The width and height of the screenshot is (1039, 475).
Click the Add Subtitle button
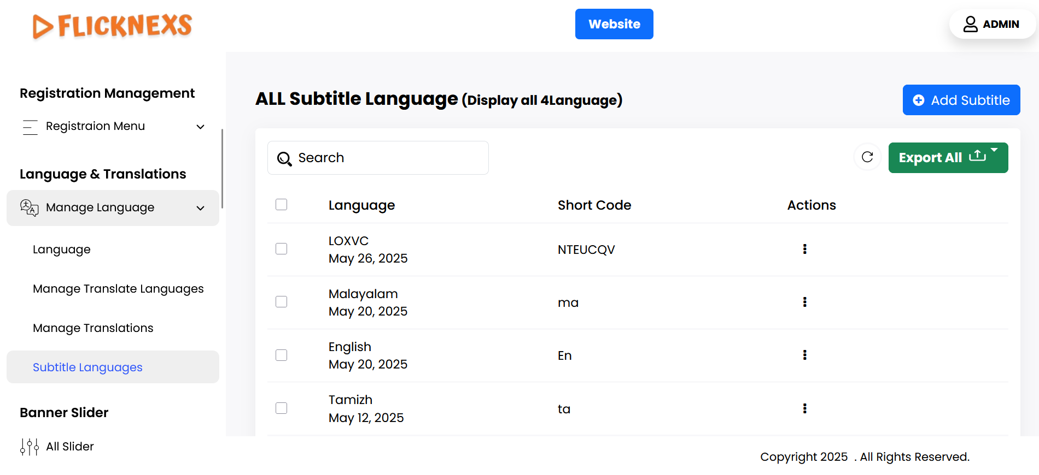pyautogui.click(x=961, y=100)
